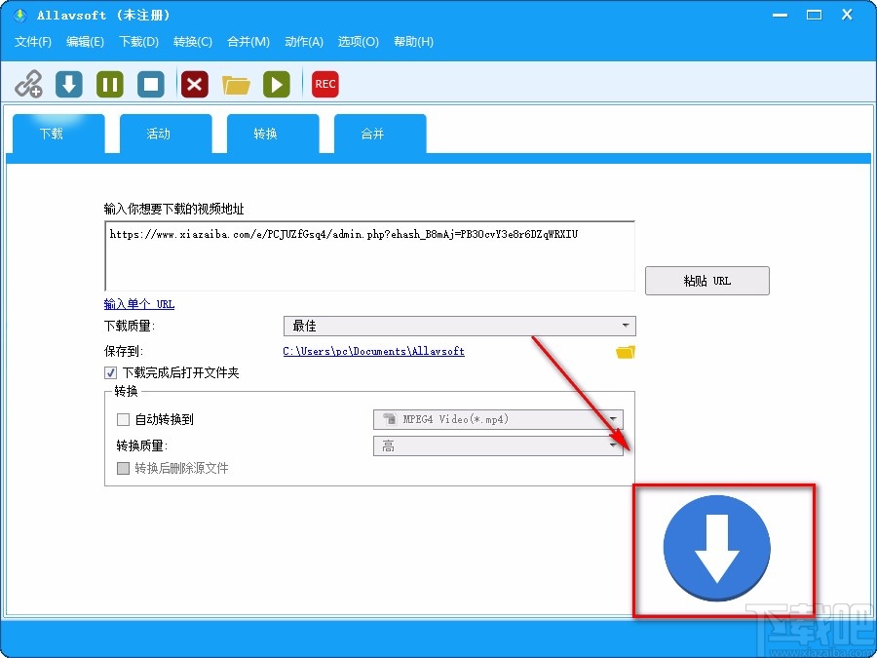Click the add URL link icon

[29, 84]
